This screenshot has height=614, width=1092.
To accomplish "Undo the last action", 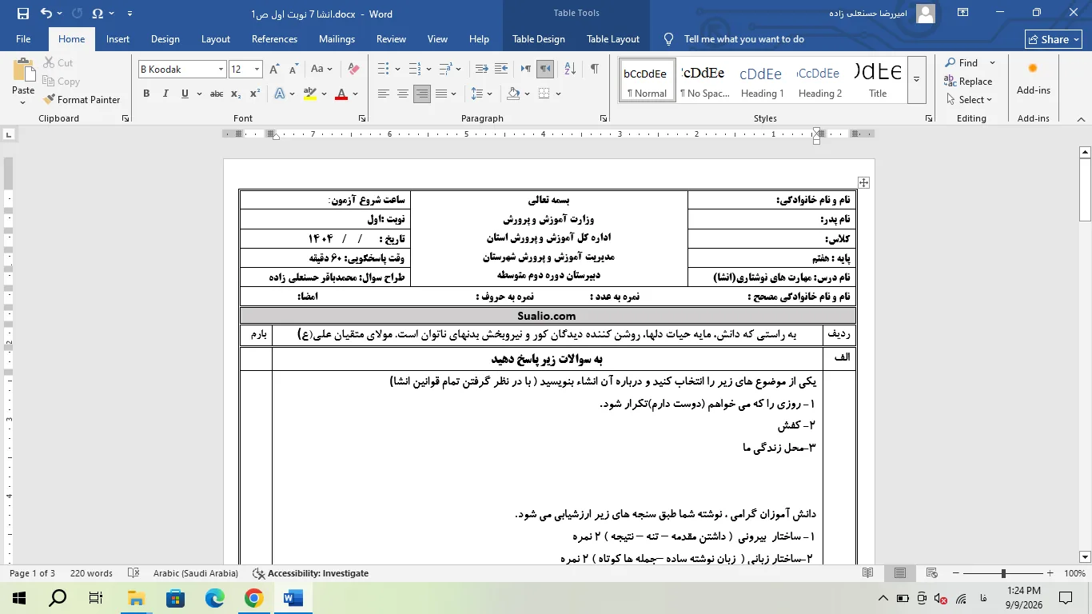I will (46, 13).
